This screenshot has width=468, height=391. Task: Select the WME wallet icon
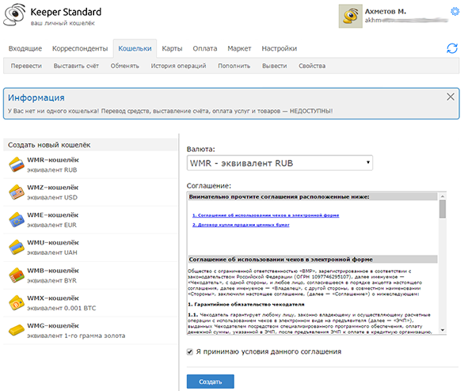[x=17, y=220]
